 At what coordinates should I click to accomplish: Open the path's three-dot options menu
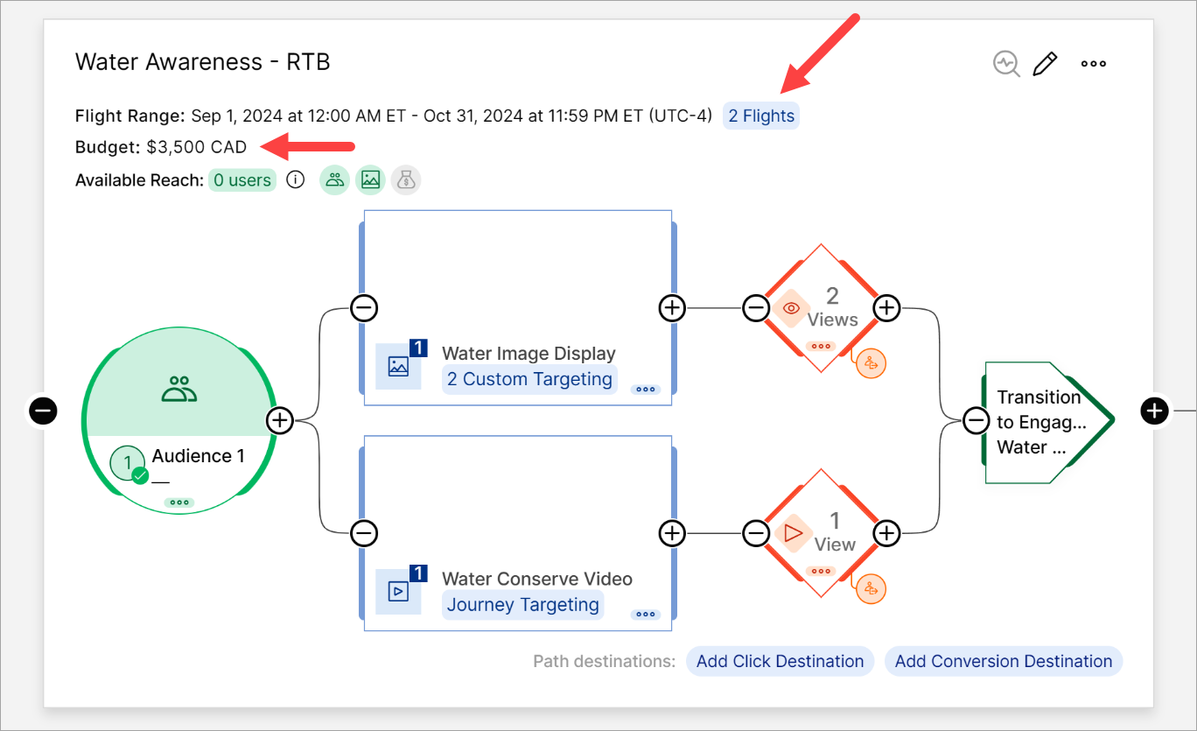tap(1093, 64)
